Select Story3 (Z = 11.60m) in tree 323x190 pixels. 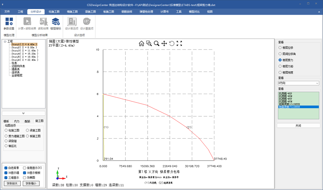[x=24, y=51]
